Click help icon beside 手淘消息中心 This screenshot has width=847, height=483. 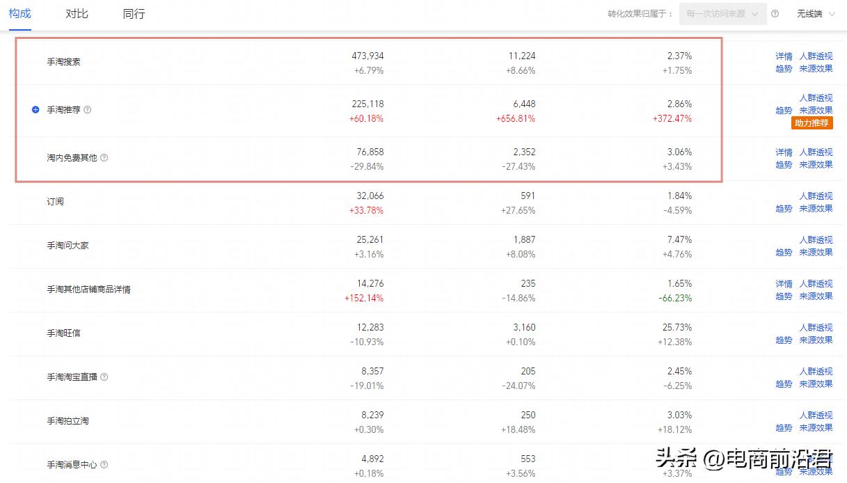point(104,465)
